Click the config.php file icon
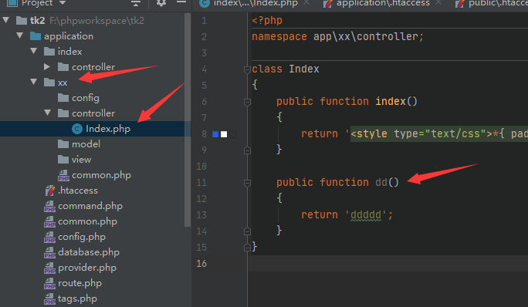The image size is (528, 307). 49,237
